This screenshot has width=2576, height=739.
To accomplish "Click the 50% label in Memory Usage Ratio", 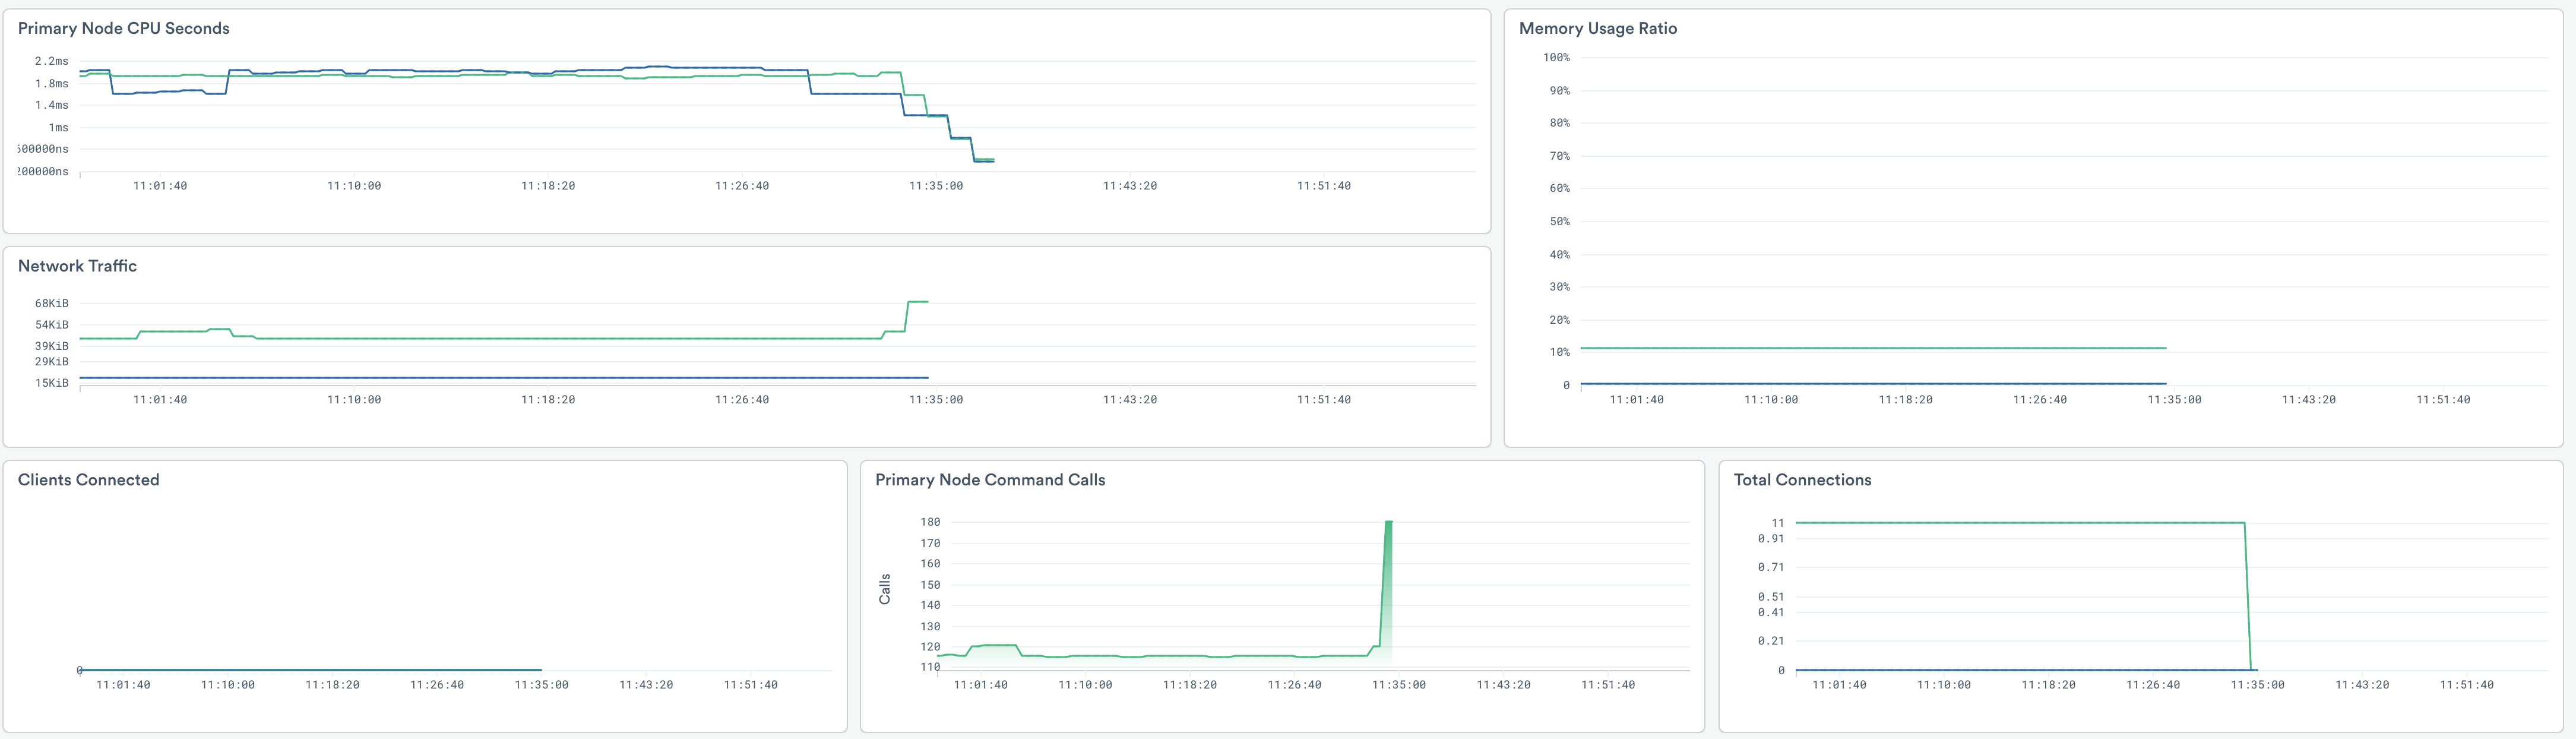I will click(1560, 221).
